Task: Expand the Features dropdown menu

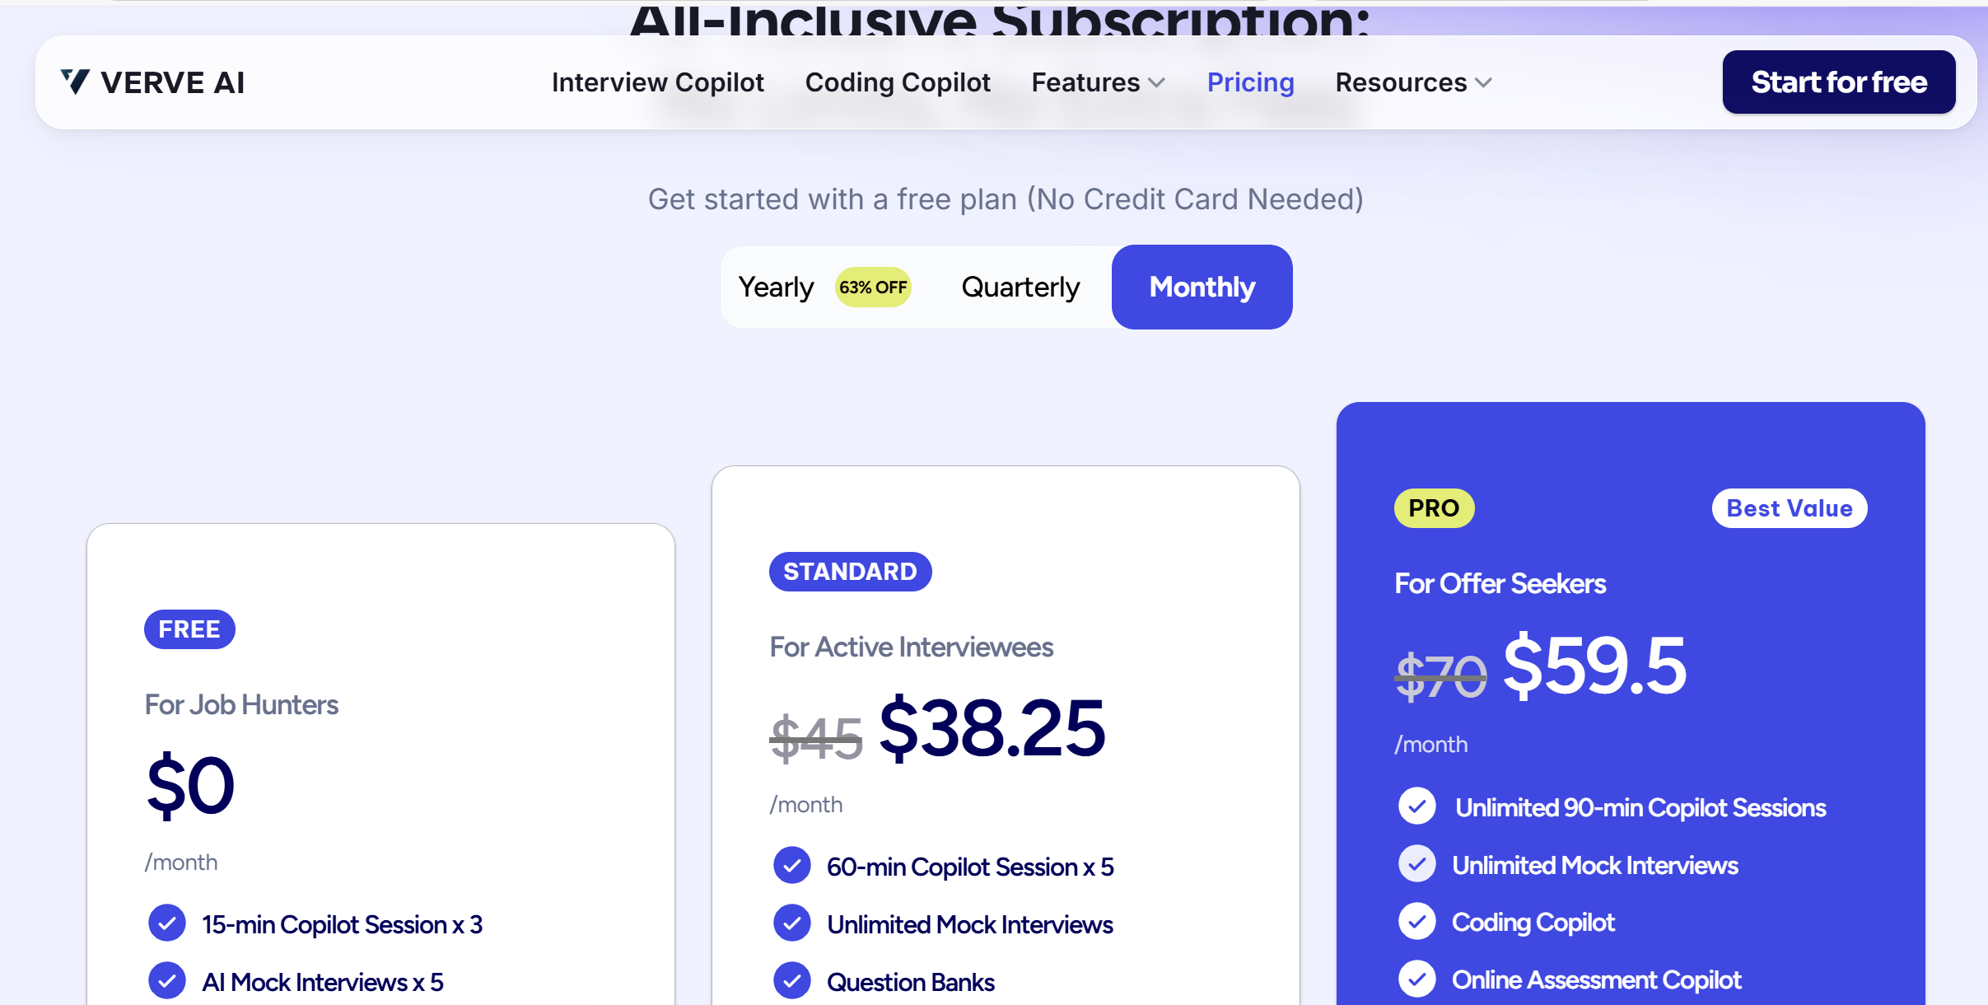Action: click(x=1098, y=82)
